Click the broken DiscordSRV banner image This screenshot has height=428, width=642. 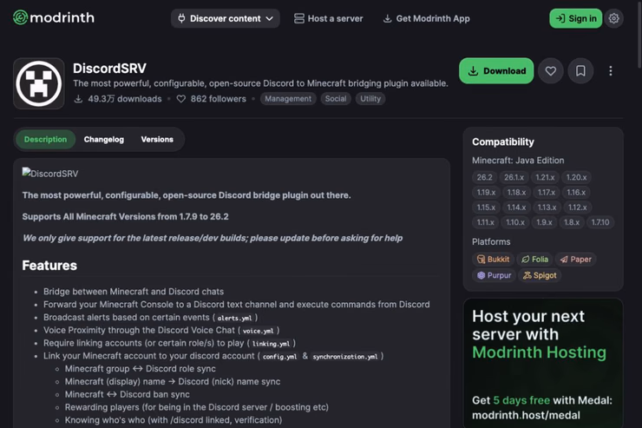click(50, 174)
